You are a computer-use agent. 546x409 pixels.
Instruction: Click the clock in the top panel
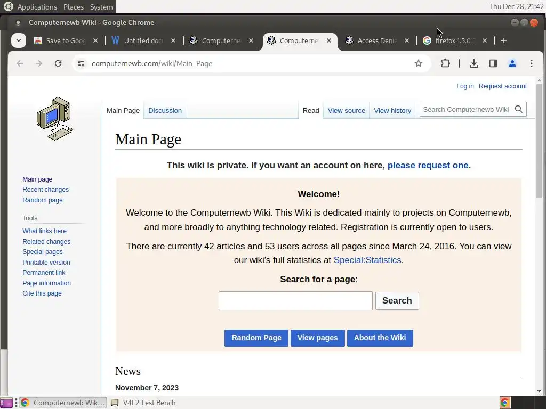pyautogui.click(x=516, y=6)
